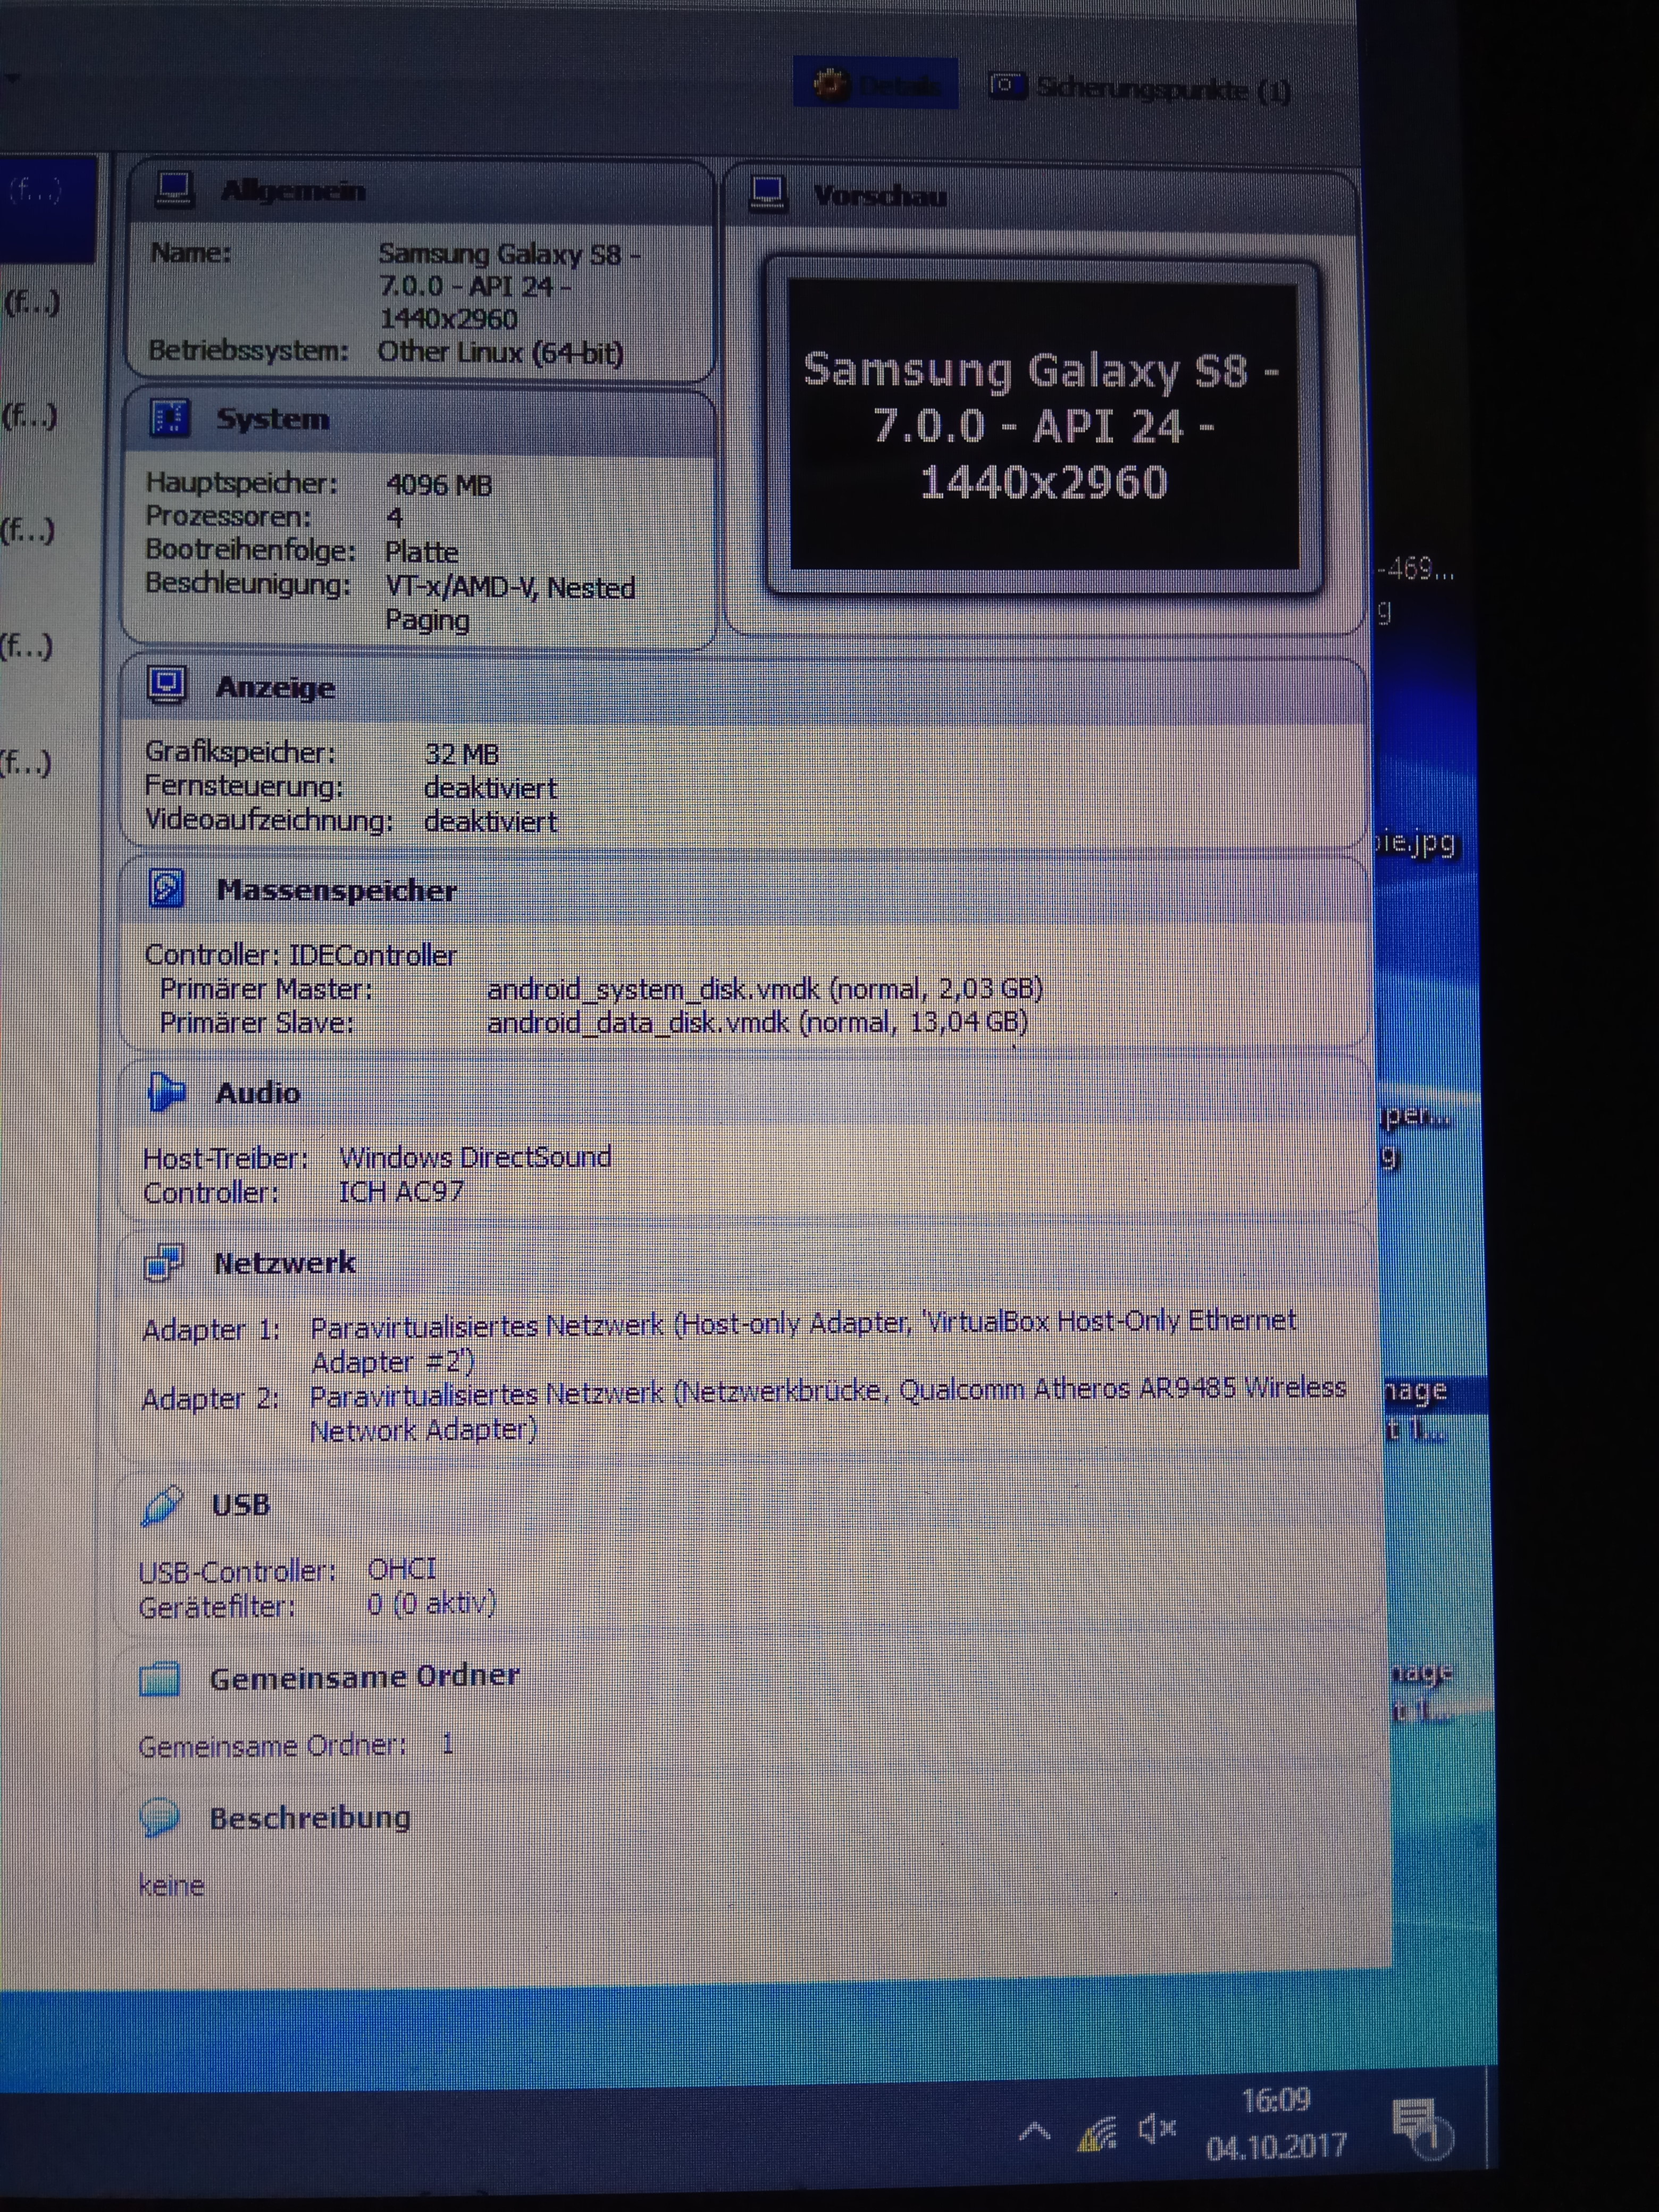This screenshot has height=2212, width=1659.
Task: Click the VM name 'Samsung Galaxy S8 - 7.0.0' text
Action: (x=509, y=286)
